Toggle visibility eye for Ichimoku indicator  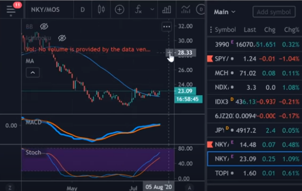(62, 38)
